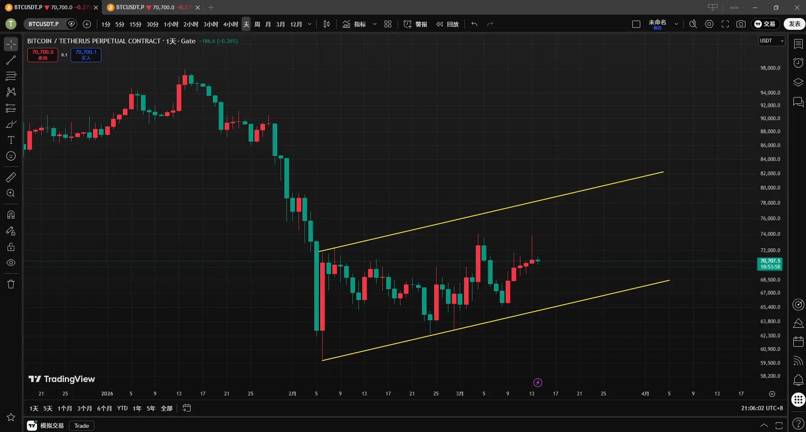Screen dimensions: 806x432
Task: Open the Fibonacci retracement tools
Action: pos(11,76)
